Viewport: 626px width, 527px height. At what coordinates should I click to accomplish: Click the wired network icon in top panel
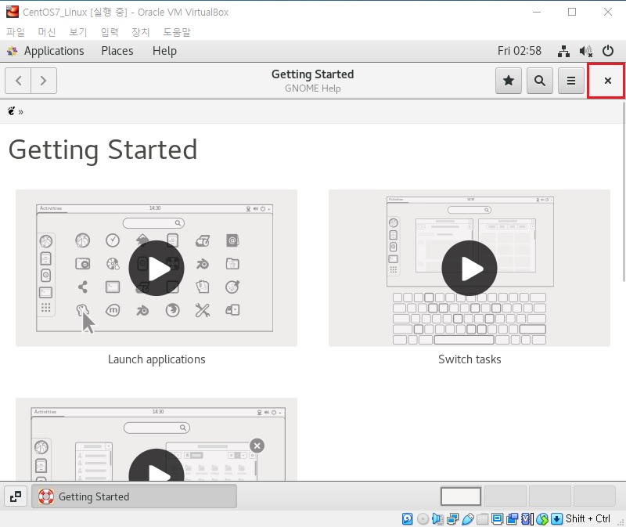(563, 51)
